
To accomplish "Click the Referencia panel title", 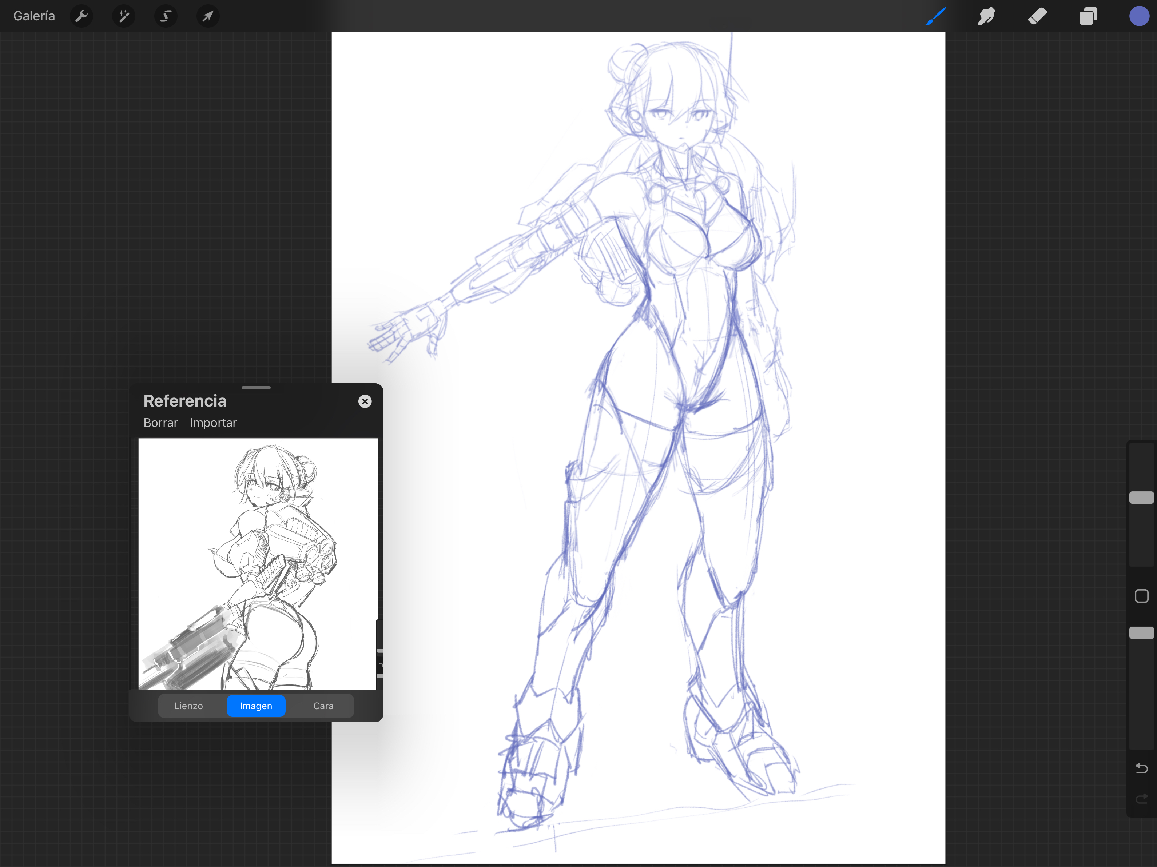I will [x=185, y=400].
